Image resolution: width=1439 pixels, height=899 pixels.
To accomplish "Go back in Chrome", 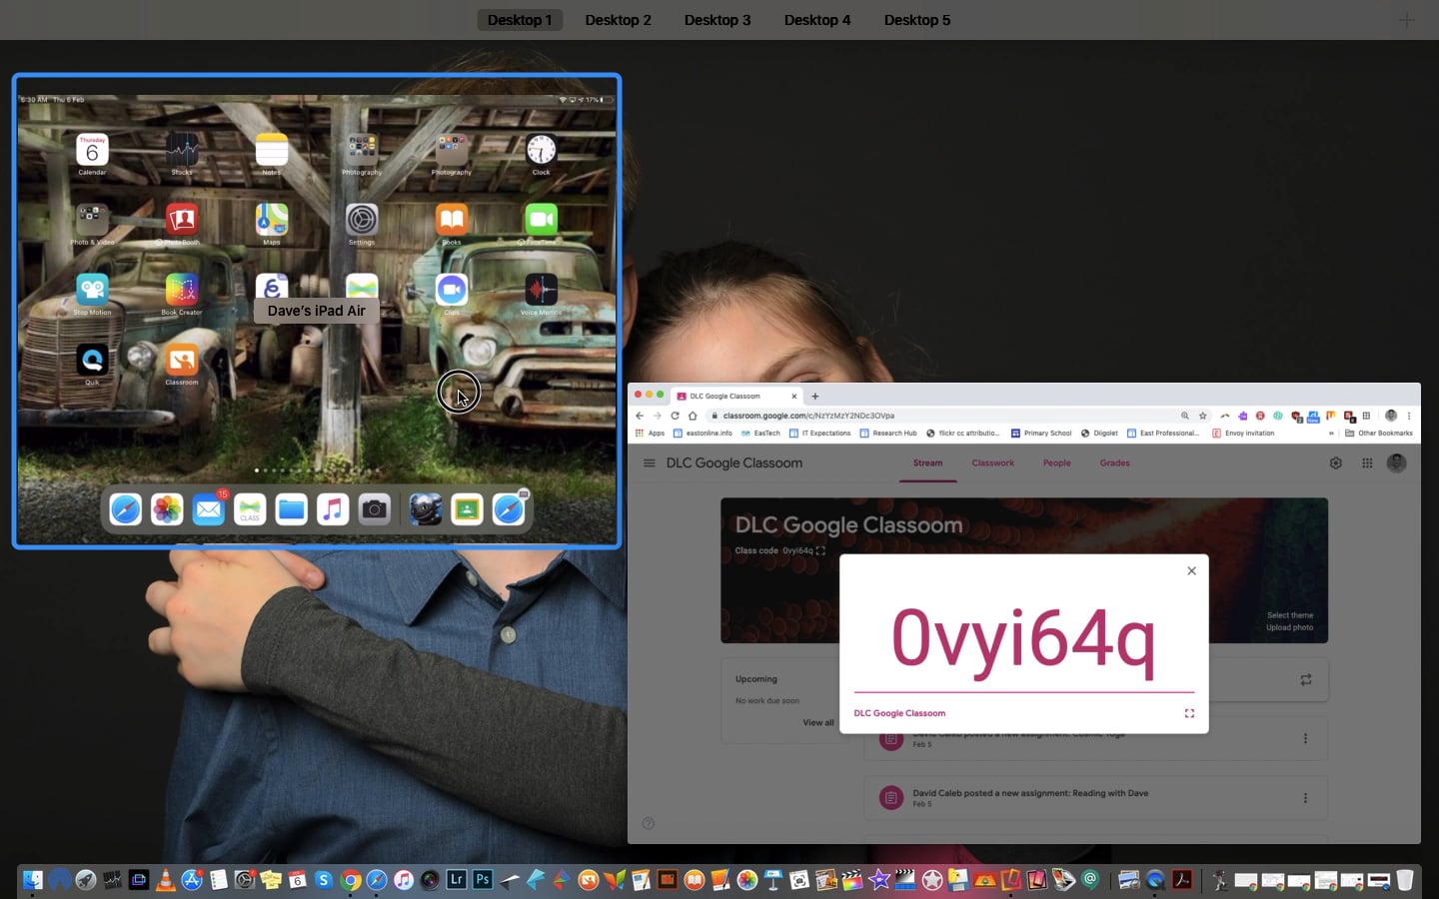I will tap(640, 416).
